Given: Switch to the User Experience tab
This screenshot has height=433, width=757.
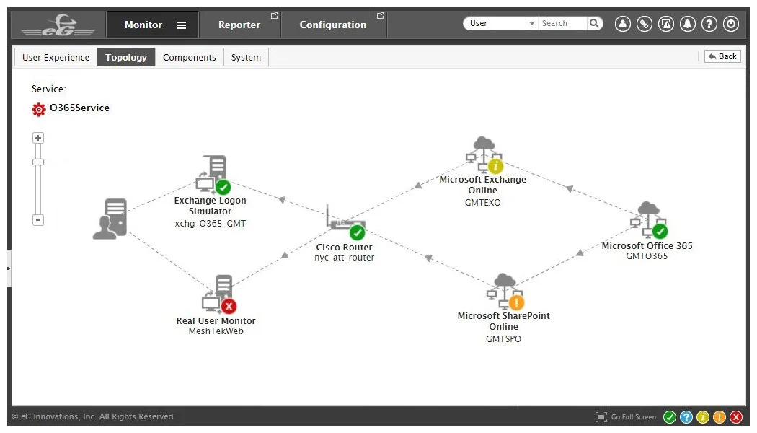Looking at the screenshot, I should pyautogui.click(x=56, y=57).
